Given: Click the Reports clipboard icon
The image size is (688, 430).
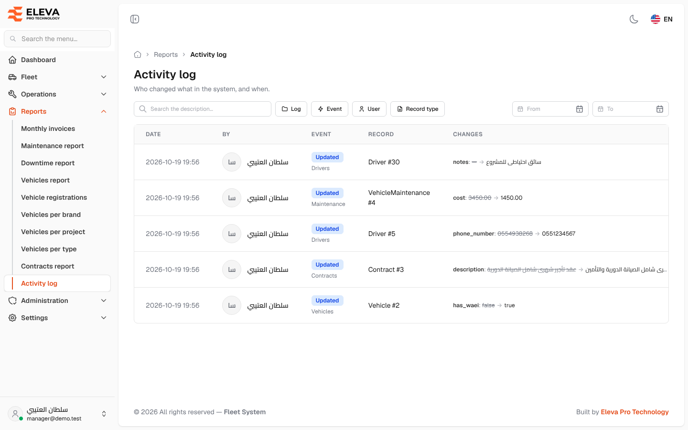Looking at the screenshot, I should click(12, 111).
